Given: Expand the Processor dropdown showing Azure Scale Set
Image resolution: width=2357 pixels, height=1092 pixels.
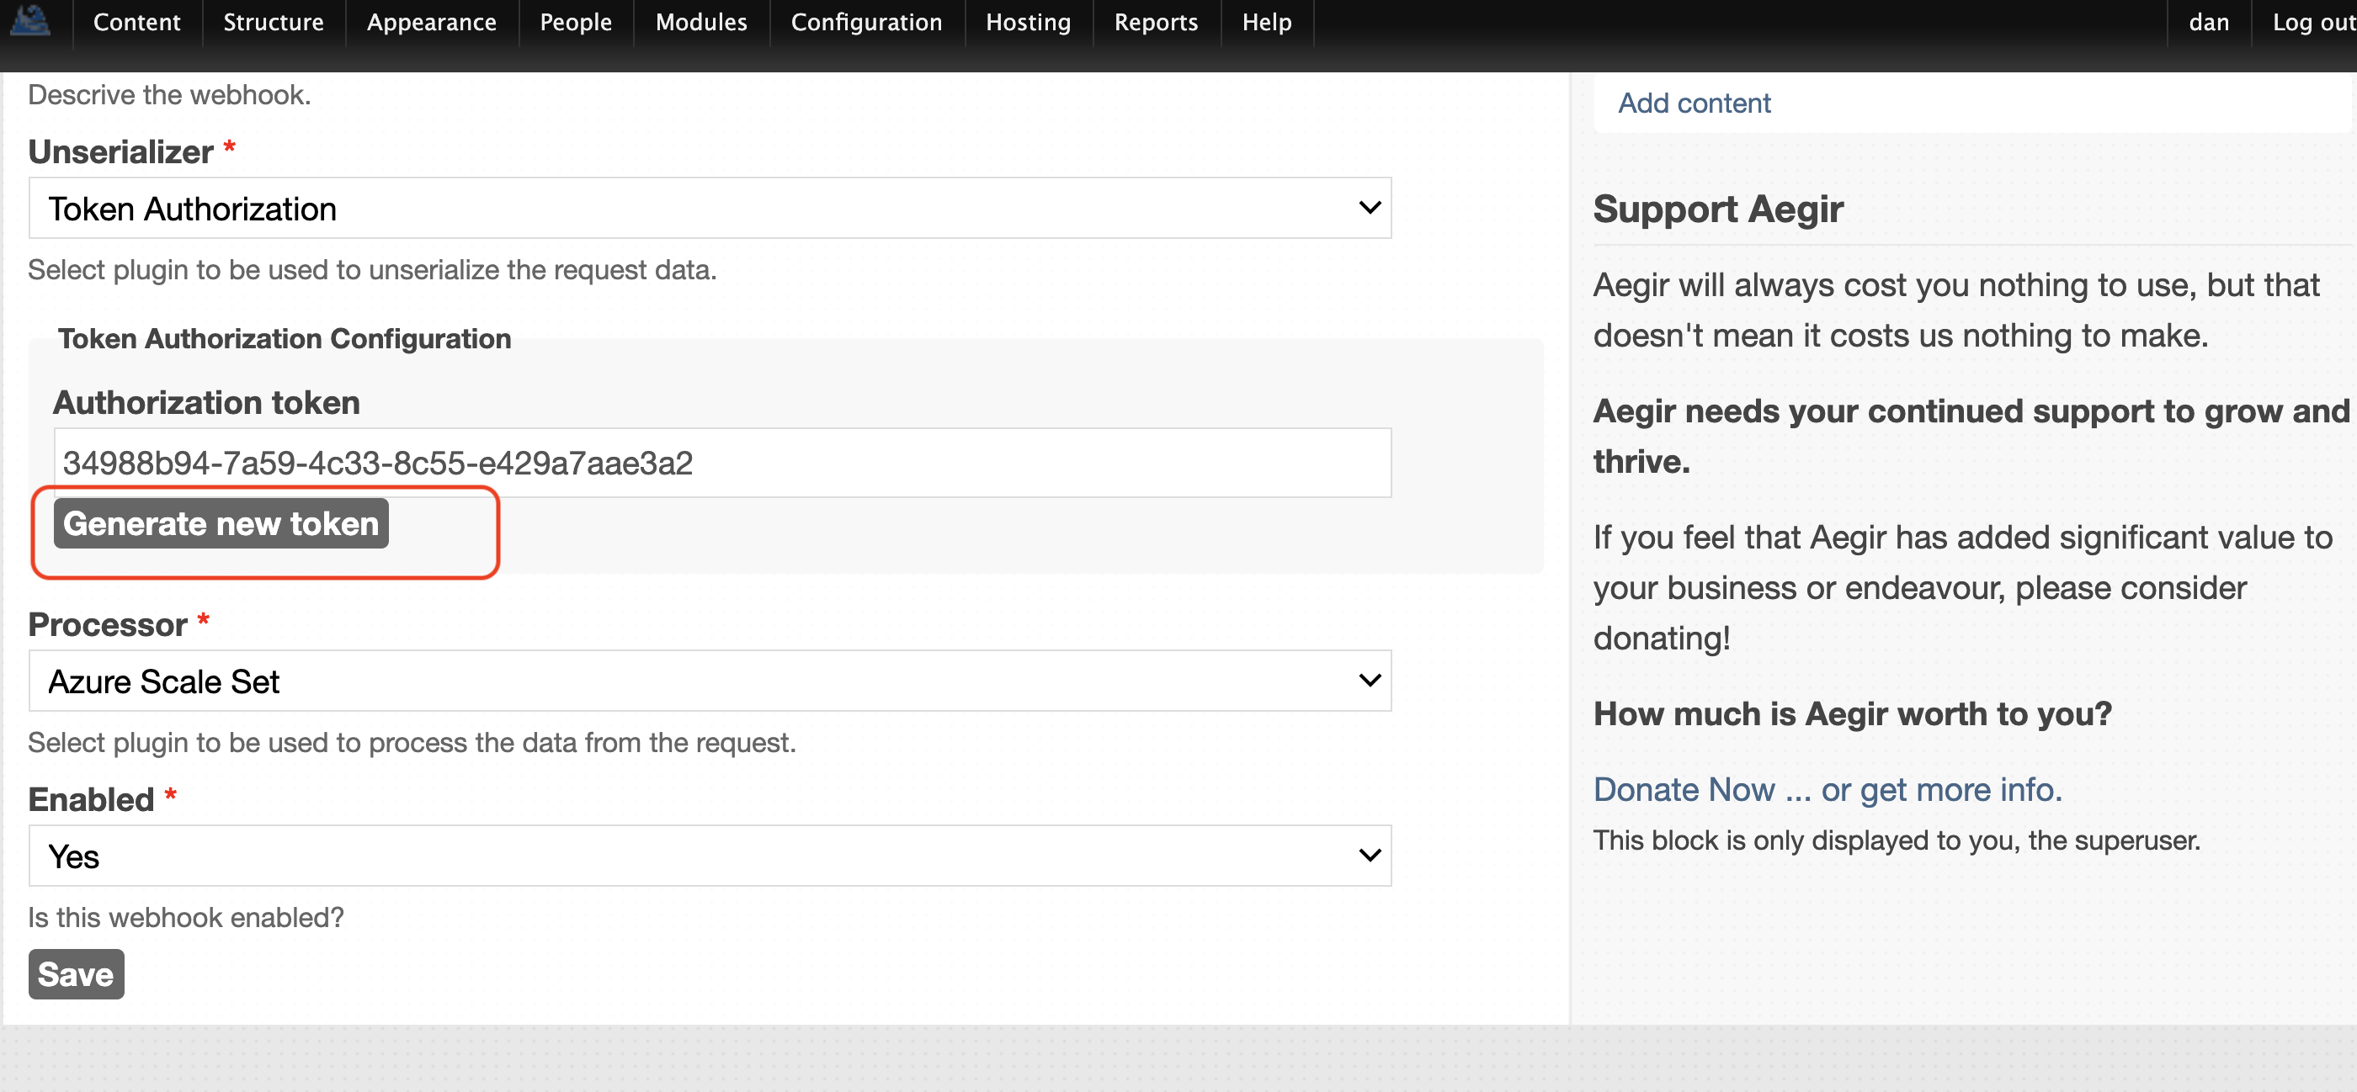Looking at the screenshot, I should 710,681.
